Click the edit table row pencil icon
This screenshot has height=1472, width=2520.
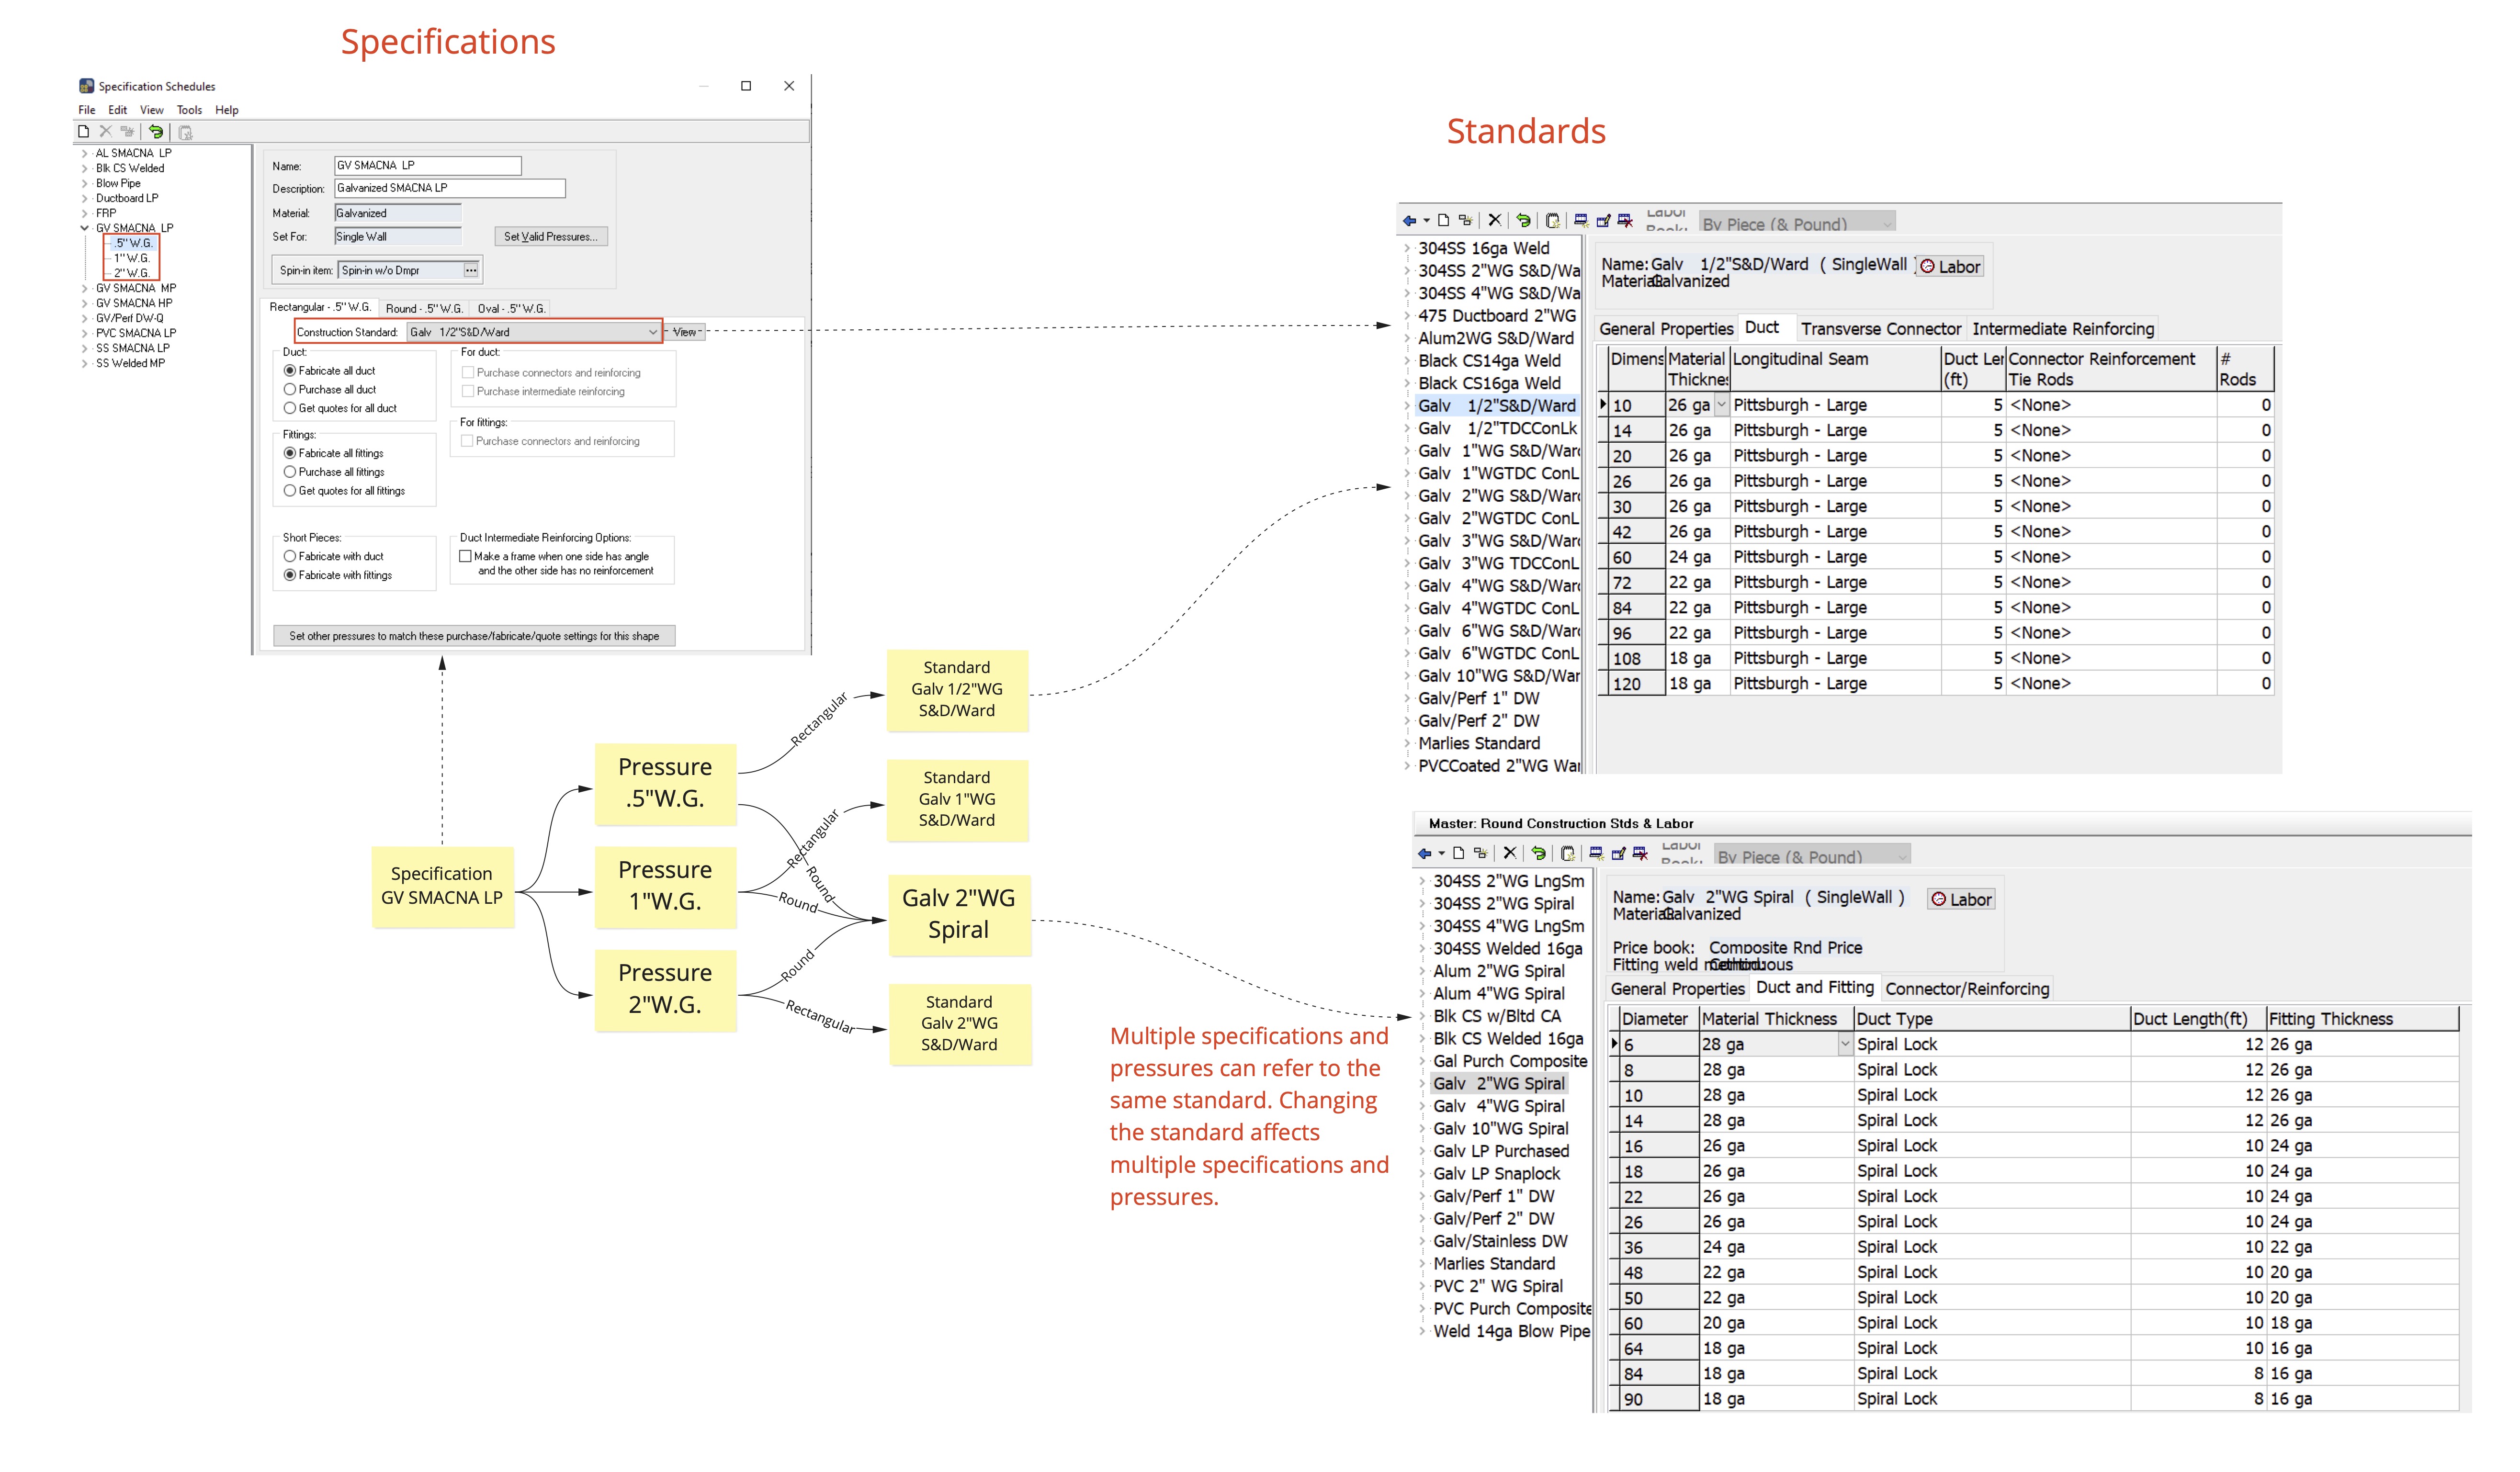pos(1604,221)
